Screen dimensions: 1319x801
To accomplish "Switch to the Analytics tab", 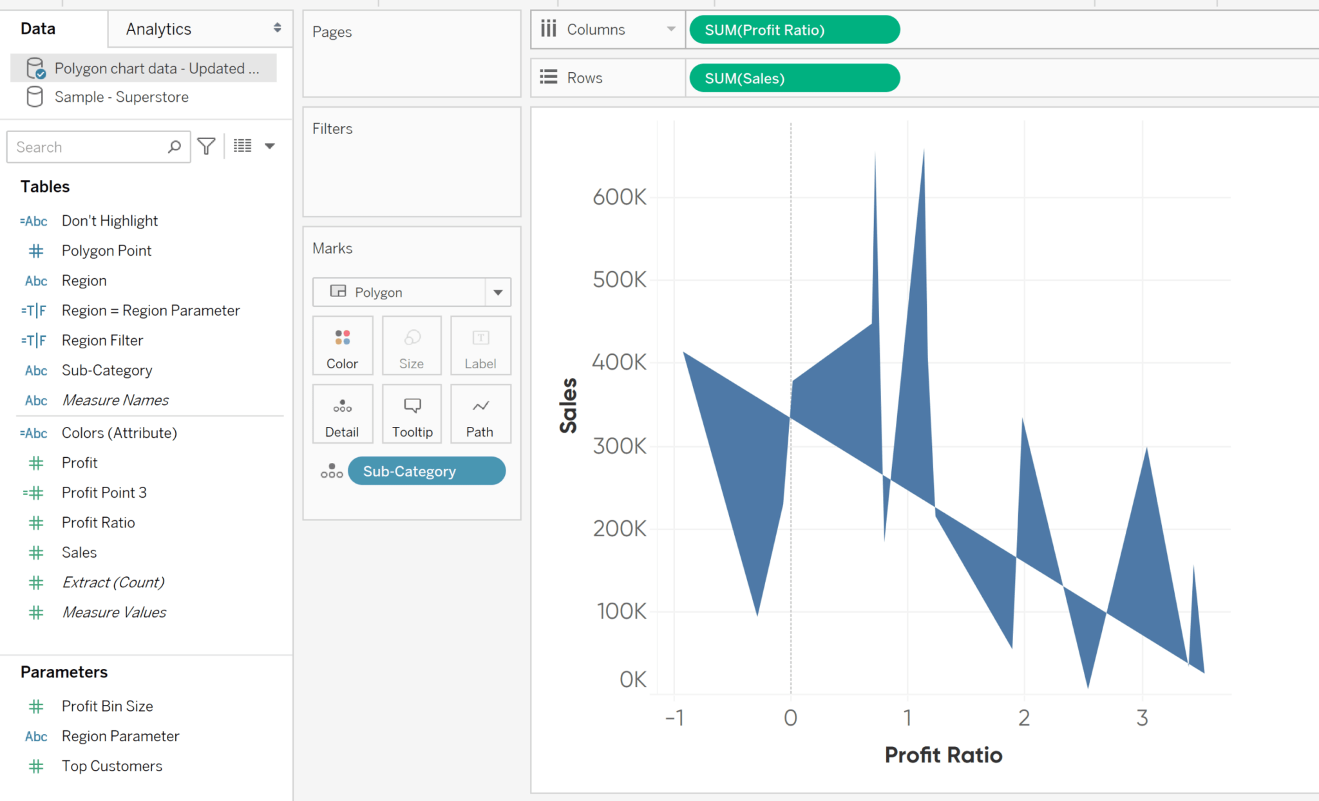I will (158, 28).
